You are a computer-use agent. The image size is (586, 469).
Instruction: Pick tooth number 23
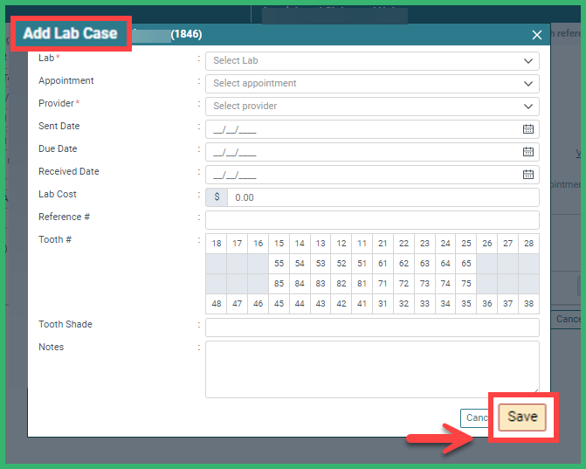(x=424, y=244)
